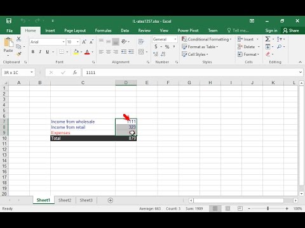Open the Orientation text rotation tool
Viewport: 305px width, 228px height.
124,42
